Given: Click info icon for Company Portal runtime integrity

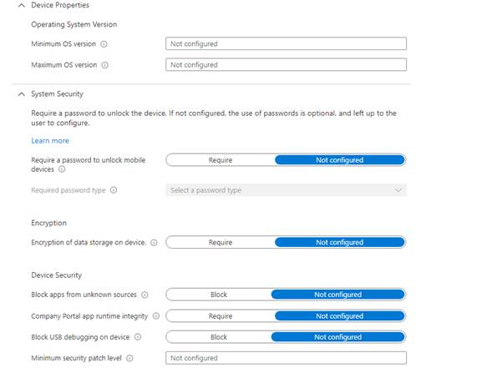Looking at the screenshot, I should (x=156, y=316).
